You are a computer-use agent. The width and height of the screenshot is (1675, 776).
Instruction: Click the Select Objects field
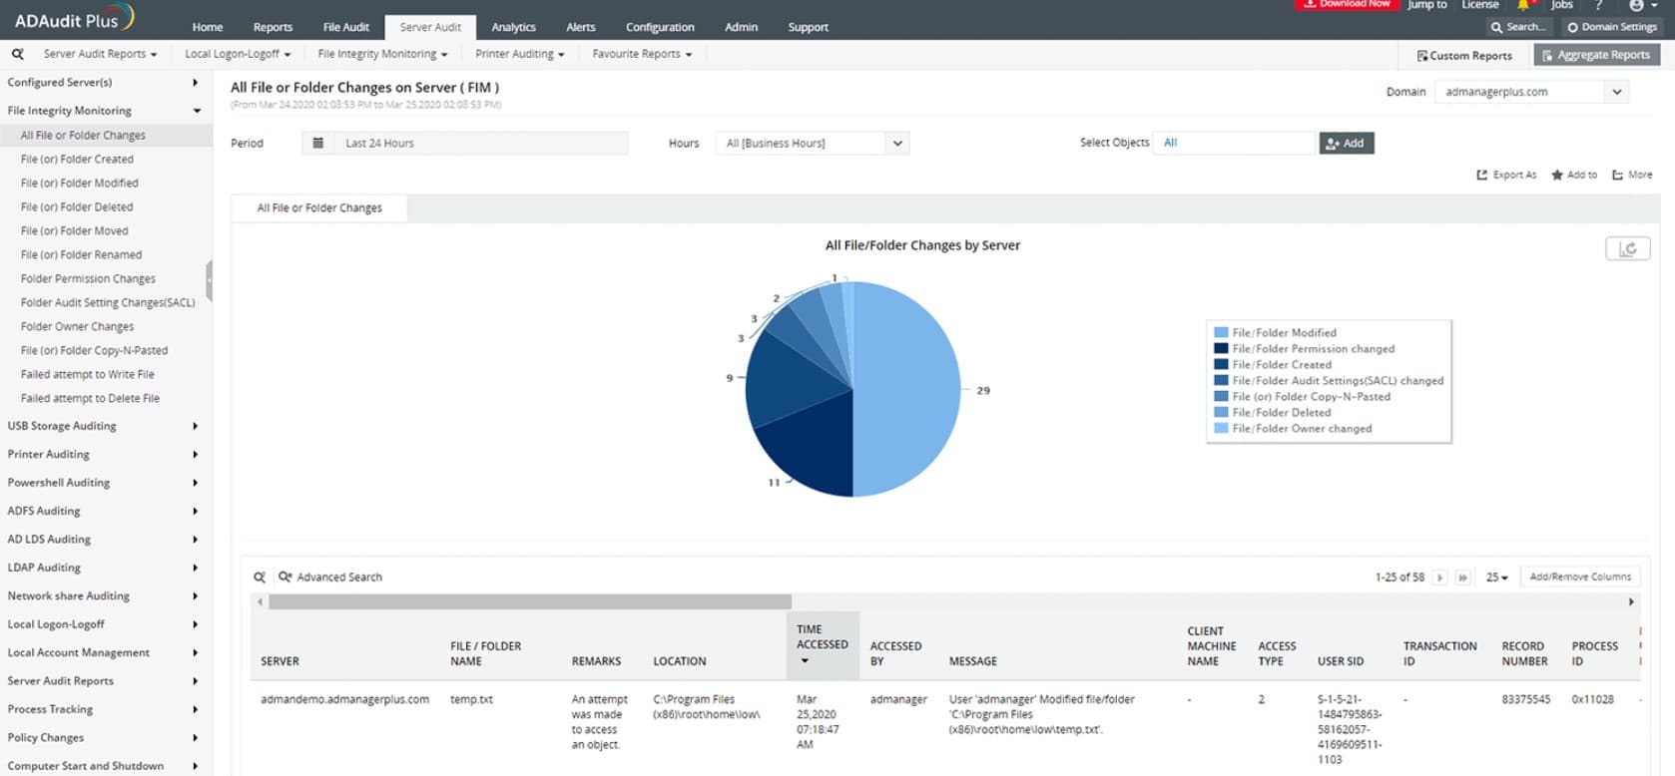tap(1235, 144)
